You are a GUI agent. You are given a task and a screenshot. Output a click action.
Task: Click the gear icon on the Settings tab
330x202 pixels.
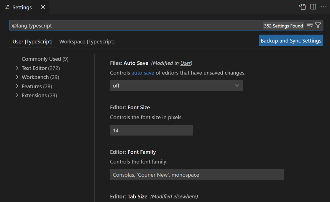click(x=7, y=7)
